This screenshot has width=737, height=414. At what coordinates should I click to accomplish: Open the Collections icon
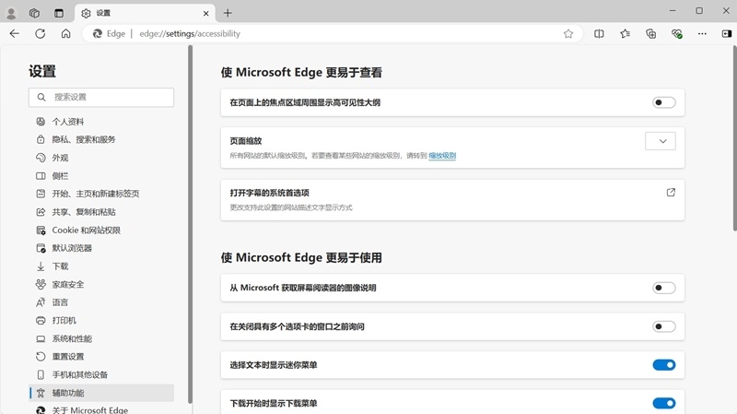[x=651, y=33]
